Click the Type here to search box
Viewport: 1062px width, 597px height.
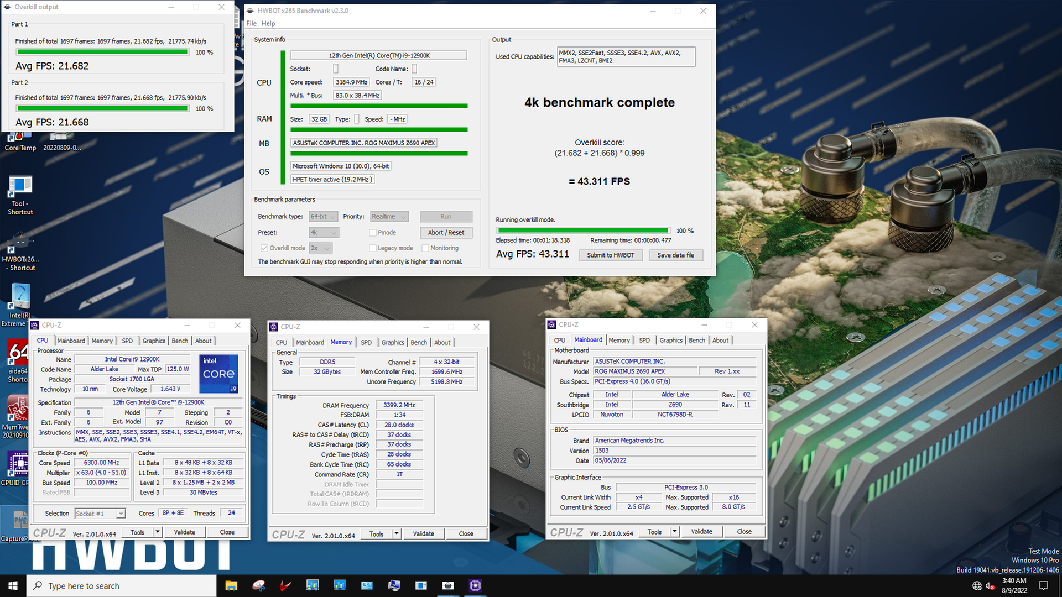click(122, 585)
